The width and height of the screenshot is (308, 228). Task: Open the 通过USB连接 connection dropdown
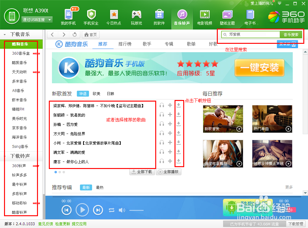coord(37,20)
